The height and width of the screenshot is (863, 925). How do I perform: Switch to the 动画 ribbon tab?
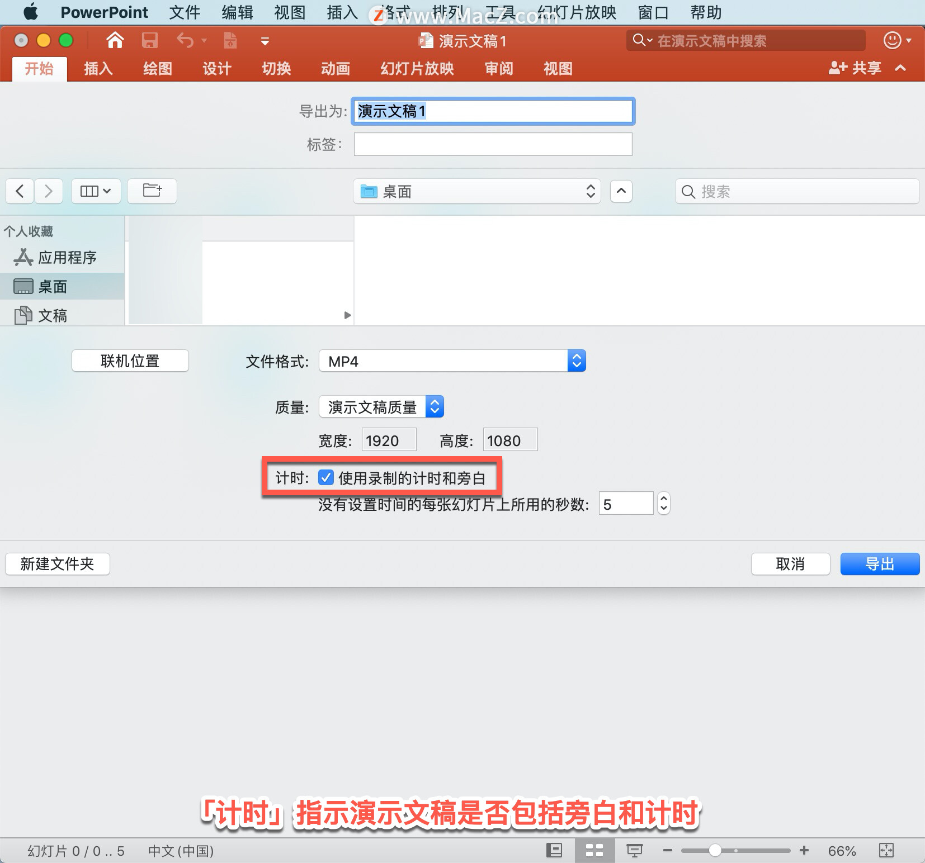tap(336, 69)
